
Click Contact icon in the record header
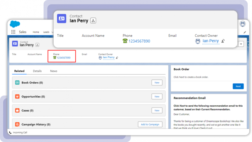15,43
